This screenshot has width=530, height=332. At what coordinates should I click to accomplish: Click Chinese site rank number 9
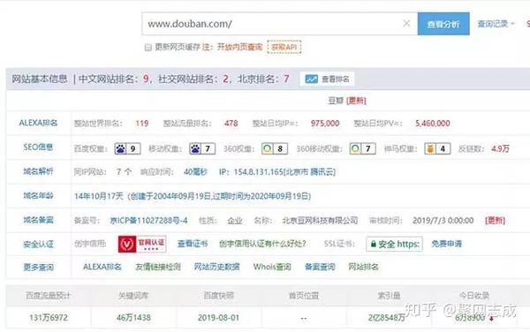click(x=146, y=79)
